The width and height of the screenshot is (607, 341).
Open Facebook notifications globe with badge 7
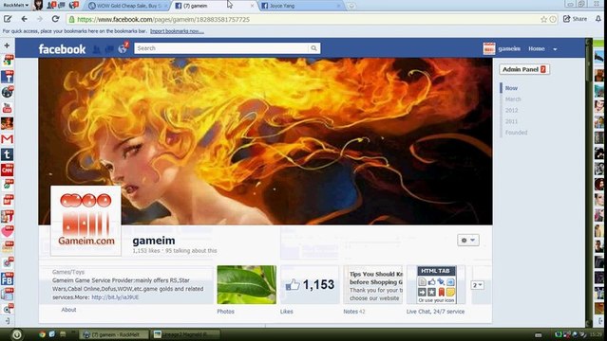pyautogui.click(x=123, y=48)
